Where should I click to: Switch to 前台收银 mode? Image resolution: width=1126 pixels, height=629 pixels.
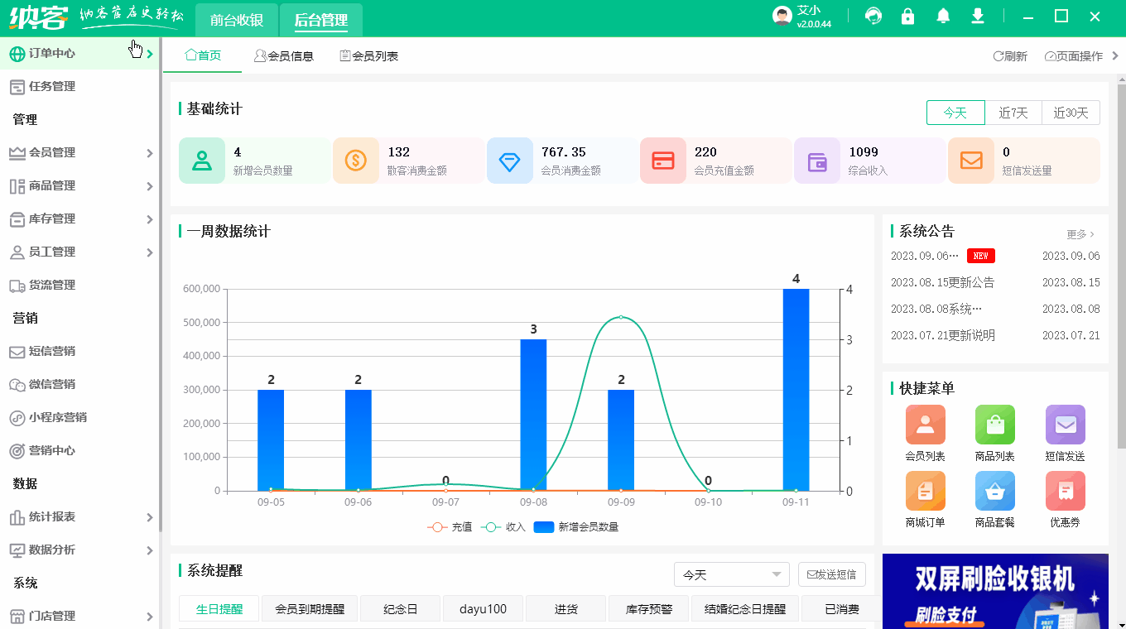(236, 18)
